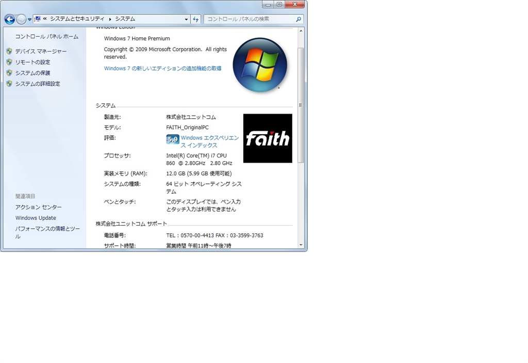Click the scrollbar down arrow
528x363 pixels.
tap(301, 245)
